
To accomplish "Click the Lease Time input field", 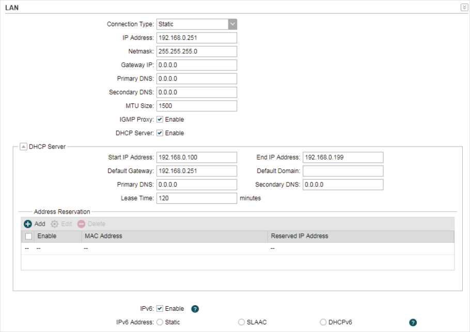I will point(196,198).
